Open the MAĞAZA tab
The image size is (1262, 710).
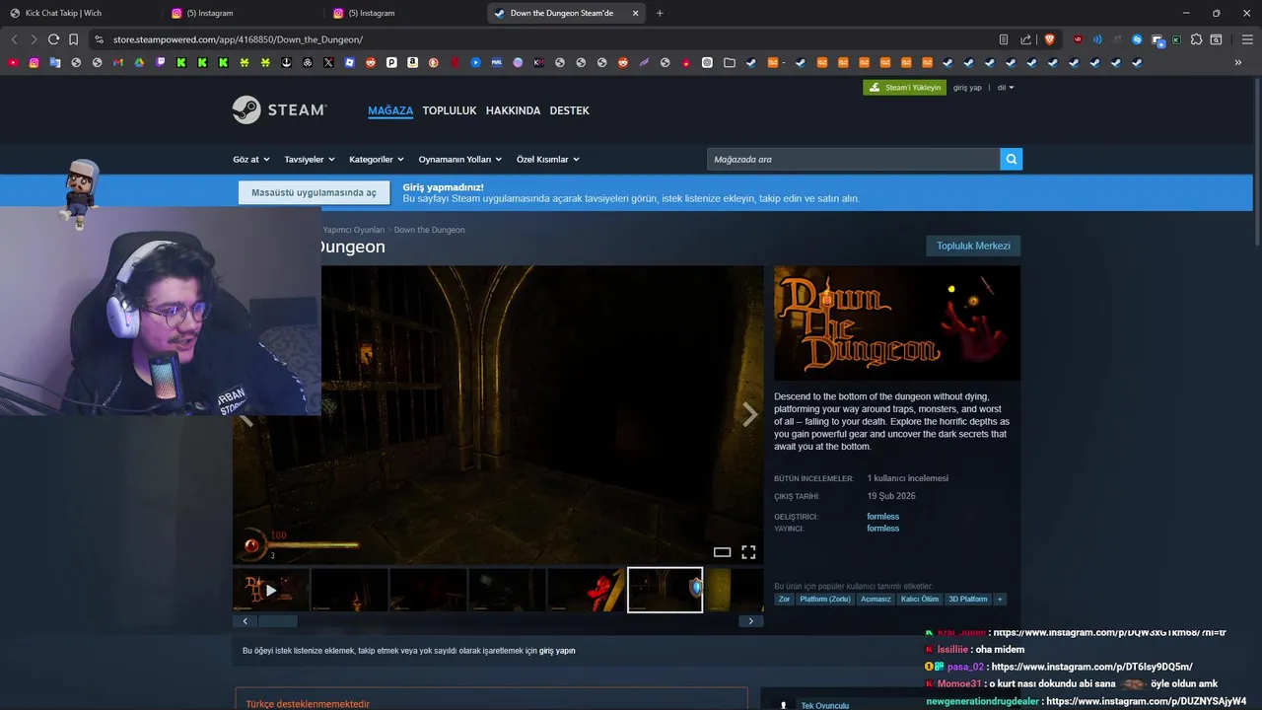click(390, 110)
